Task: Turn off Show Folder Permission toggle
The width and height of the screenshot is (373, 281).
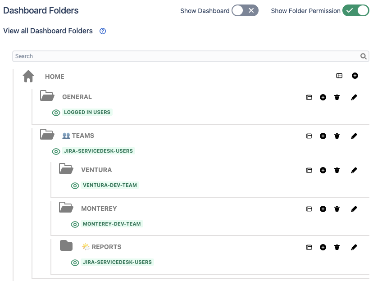Action: click(355, 10)
